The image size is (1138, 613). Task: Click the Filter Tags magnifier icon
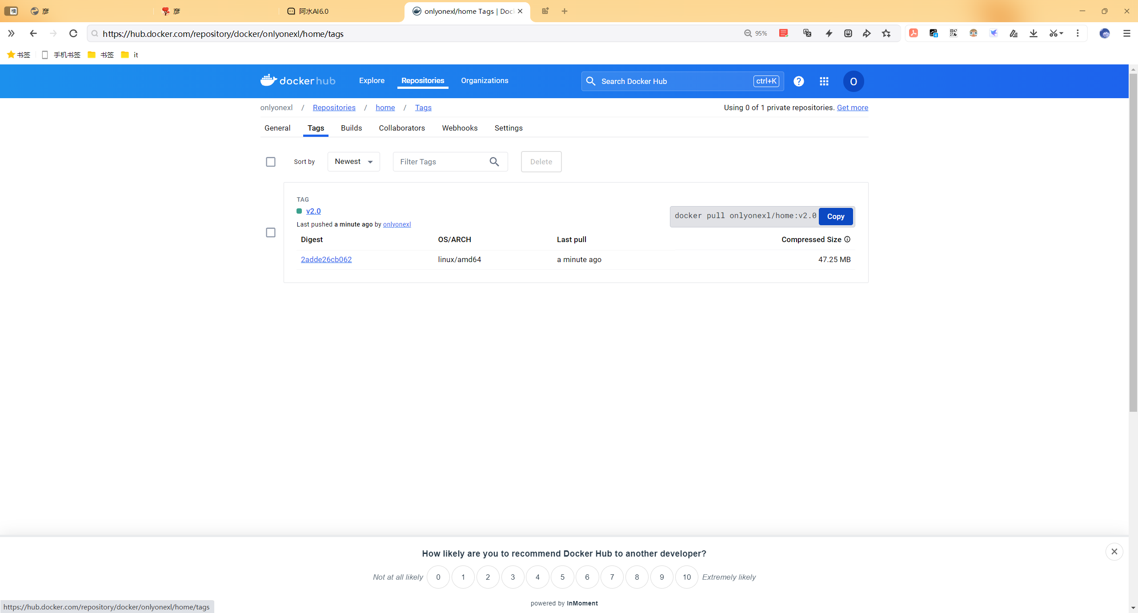click(494, 162)
